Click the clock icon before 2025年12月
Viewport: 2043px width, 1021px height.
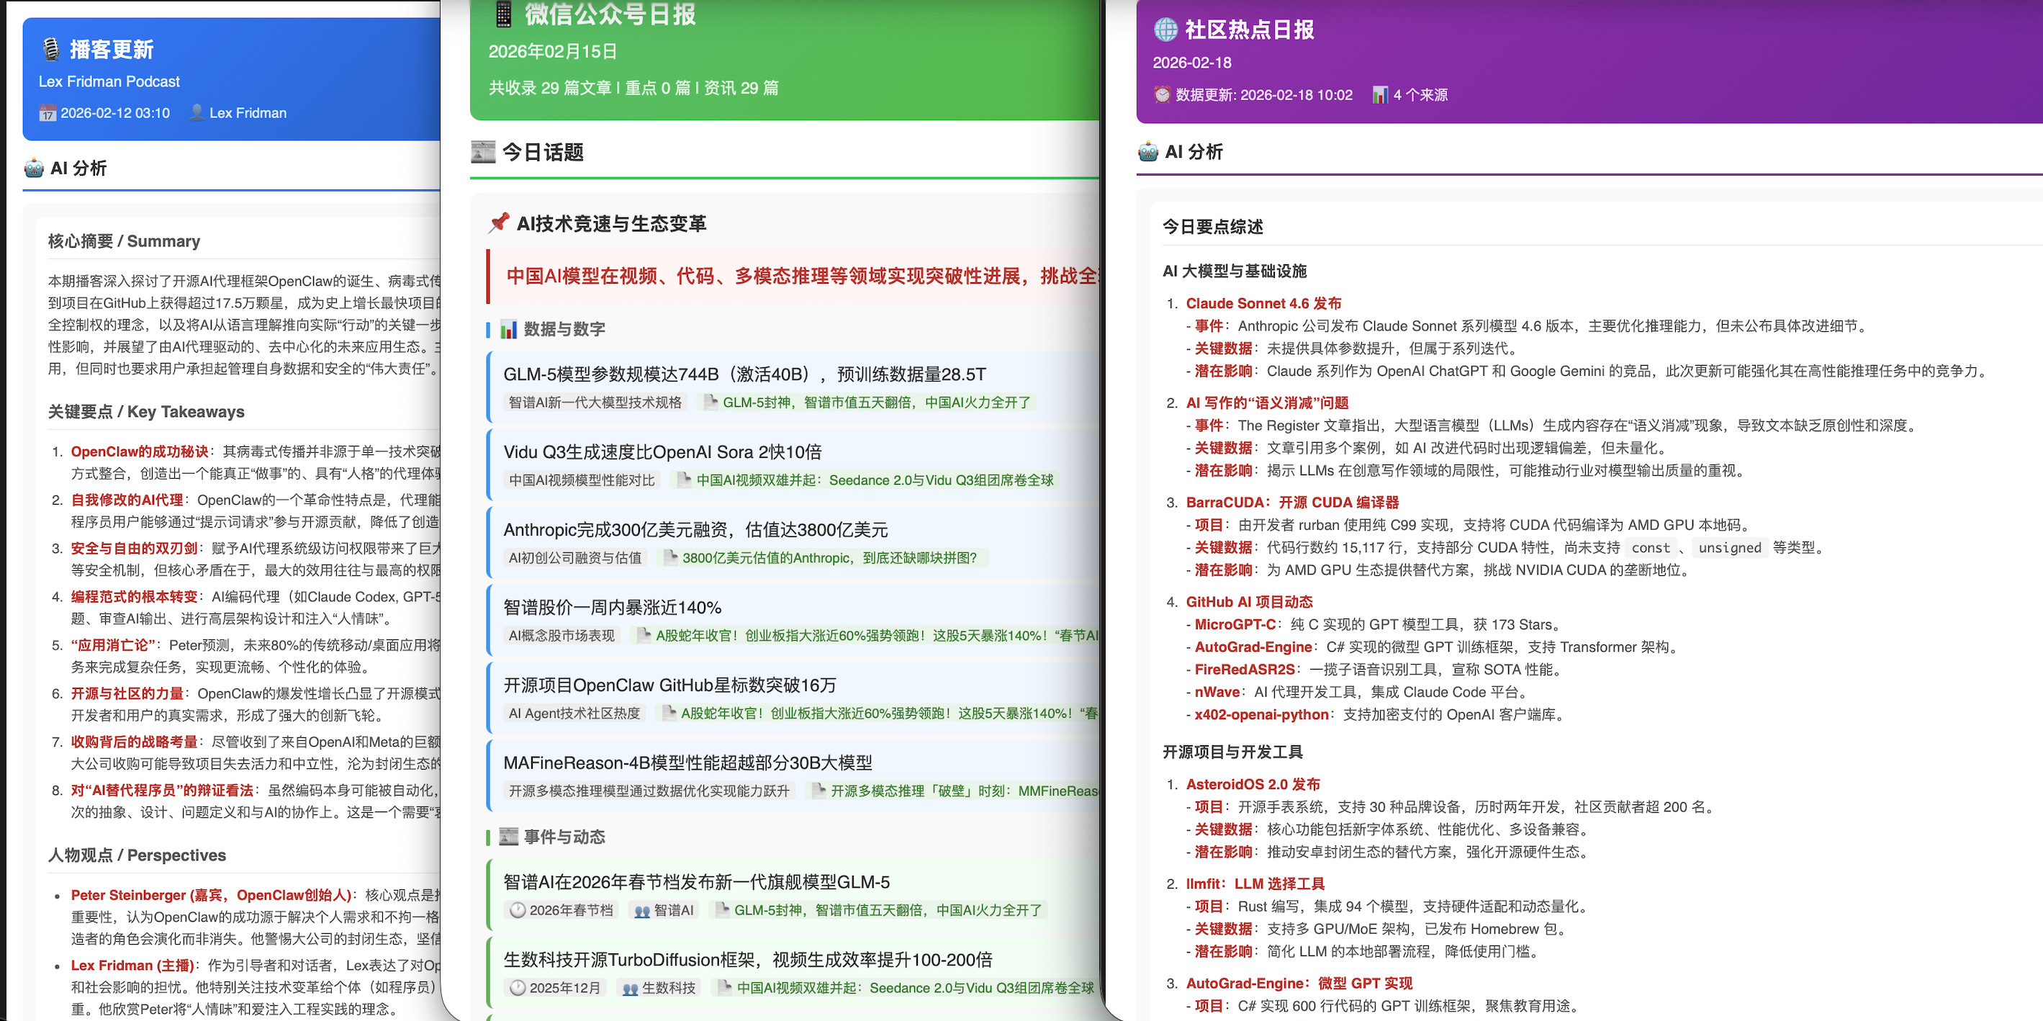pyautogui.click(x=518, y=988)
